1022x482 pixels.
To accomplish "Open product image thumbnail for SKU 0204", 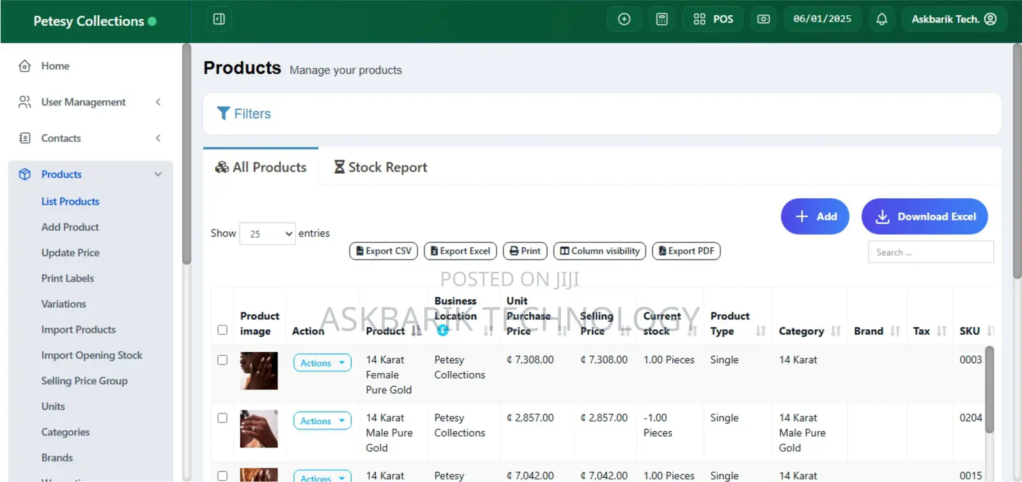I will [x=259, y=429].
